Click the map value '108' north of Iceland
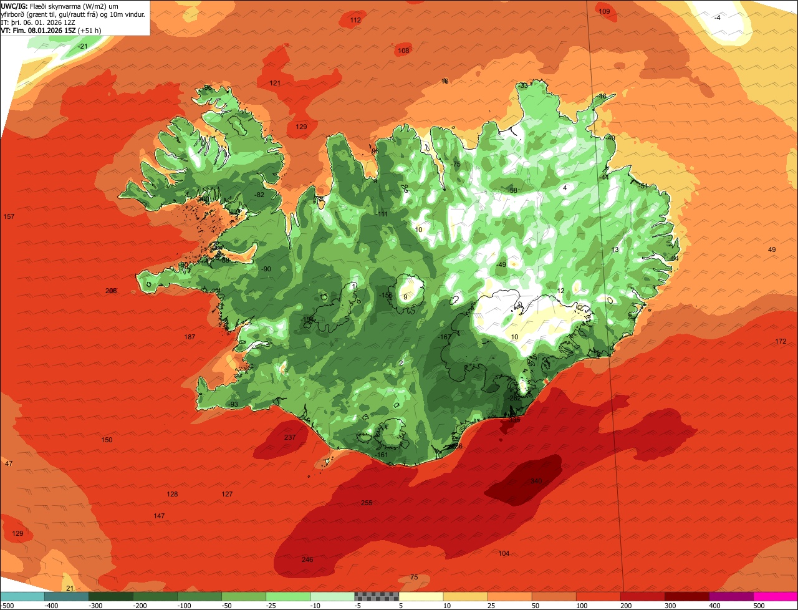Image resolution: width=798 pixels, height=610 pixels. 403,51
